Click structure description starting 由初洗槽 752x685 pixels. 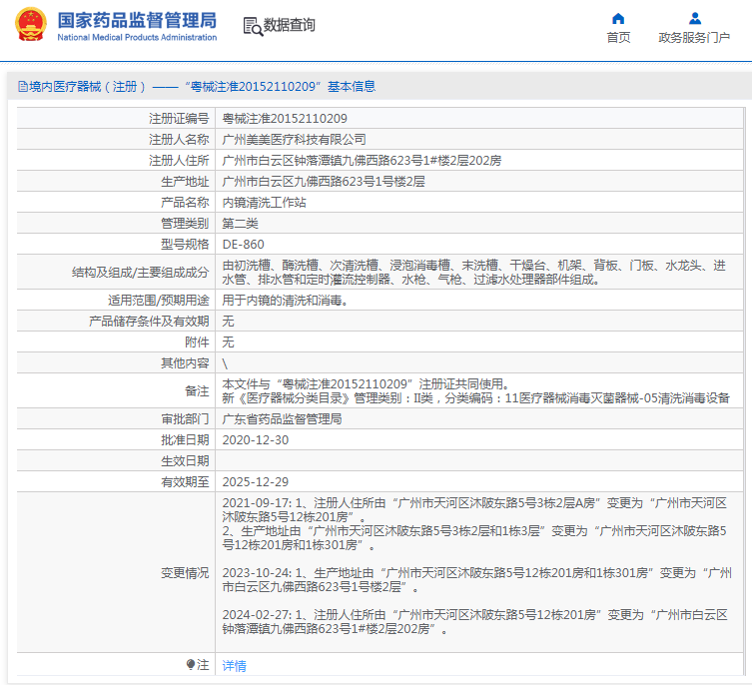tap(473, 272)
